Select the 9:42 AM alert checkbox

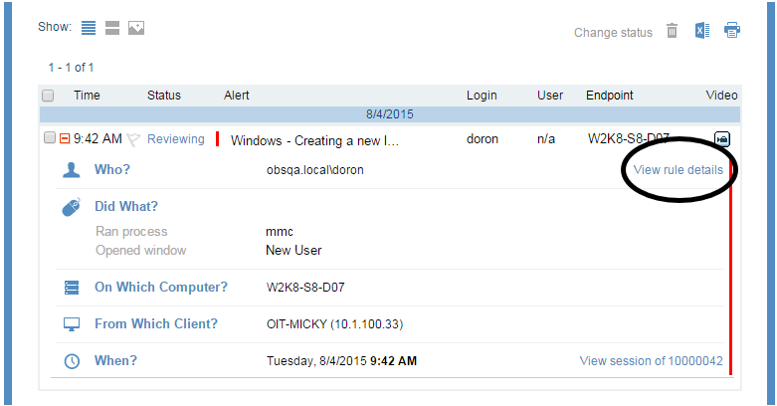(x=50, y=139)
